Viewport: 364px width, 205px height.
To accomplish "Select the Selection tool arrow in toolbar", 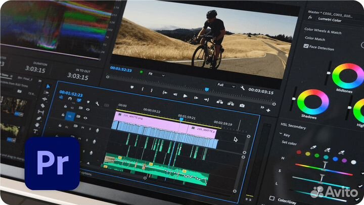I will point(48,86).
